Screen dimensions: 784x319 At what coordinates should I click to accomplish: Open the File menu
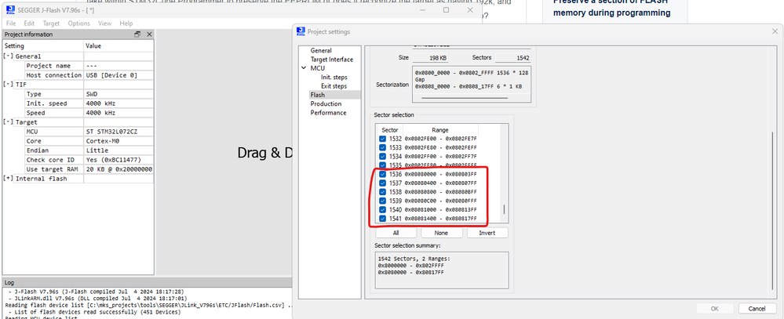click(x=11, y=24)
